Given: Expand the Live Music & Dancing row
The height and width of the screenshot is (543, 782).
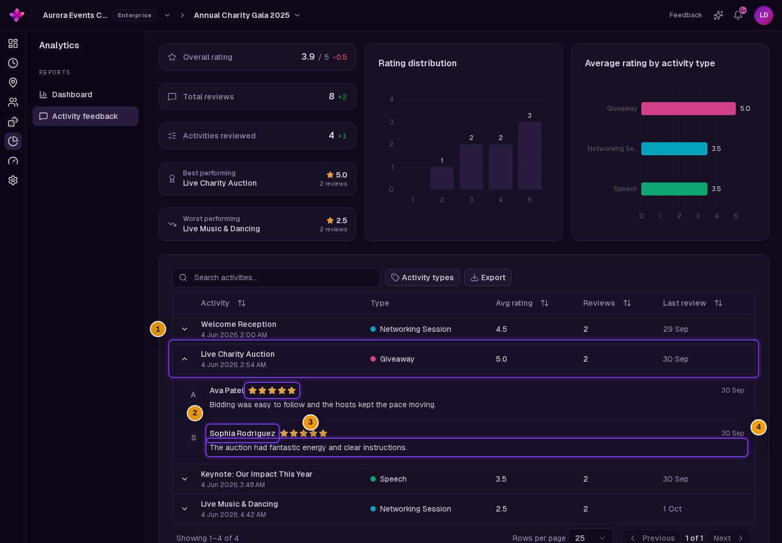Looking at the screenshot, I should (185, 509).
